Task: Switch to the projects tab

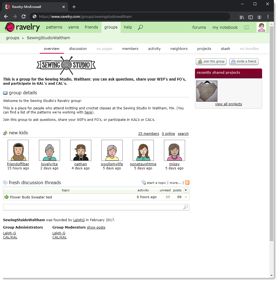Action: coord(204,49)
